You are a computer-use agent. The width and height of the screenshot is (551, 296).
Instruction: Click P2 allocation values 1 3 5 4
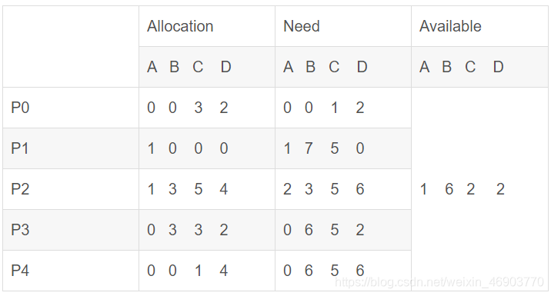coord(188,189)
